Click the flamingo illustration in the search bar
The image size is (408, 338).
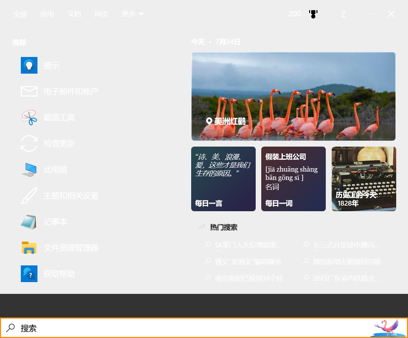(388, 328)
